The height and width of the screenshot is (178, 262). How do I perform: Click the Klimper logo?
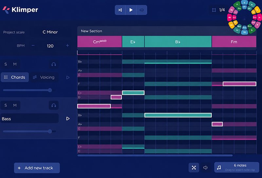(20, 10)
